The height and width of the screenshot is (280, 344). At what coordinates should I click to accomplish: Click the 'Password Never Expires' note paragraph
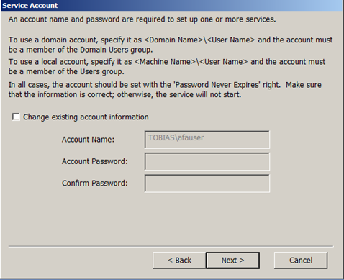pos(165,89)
